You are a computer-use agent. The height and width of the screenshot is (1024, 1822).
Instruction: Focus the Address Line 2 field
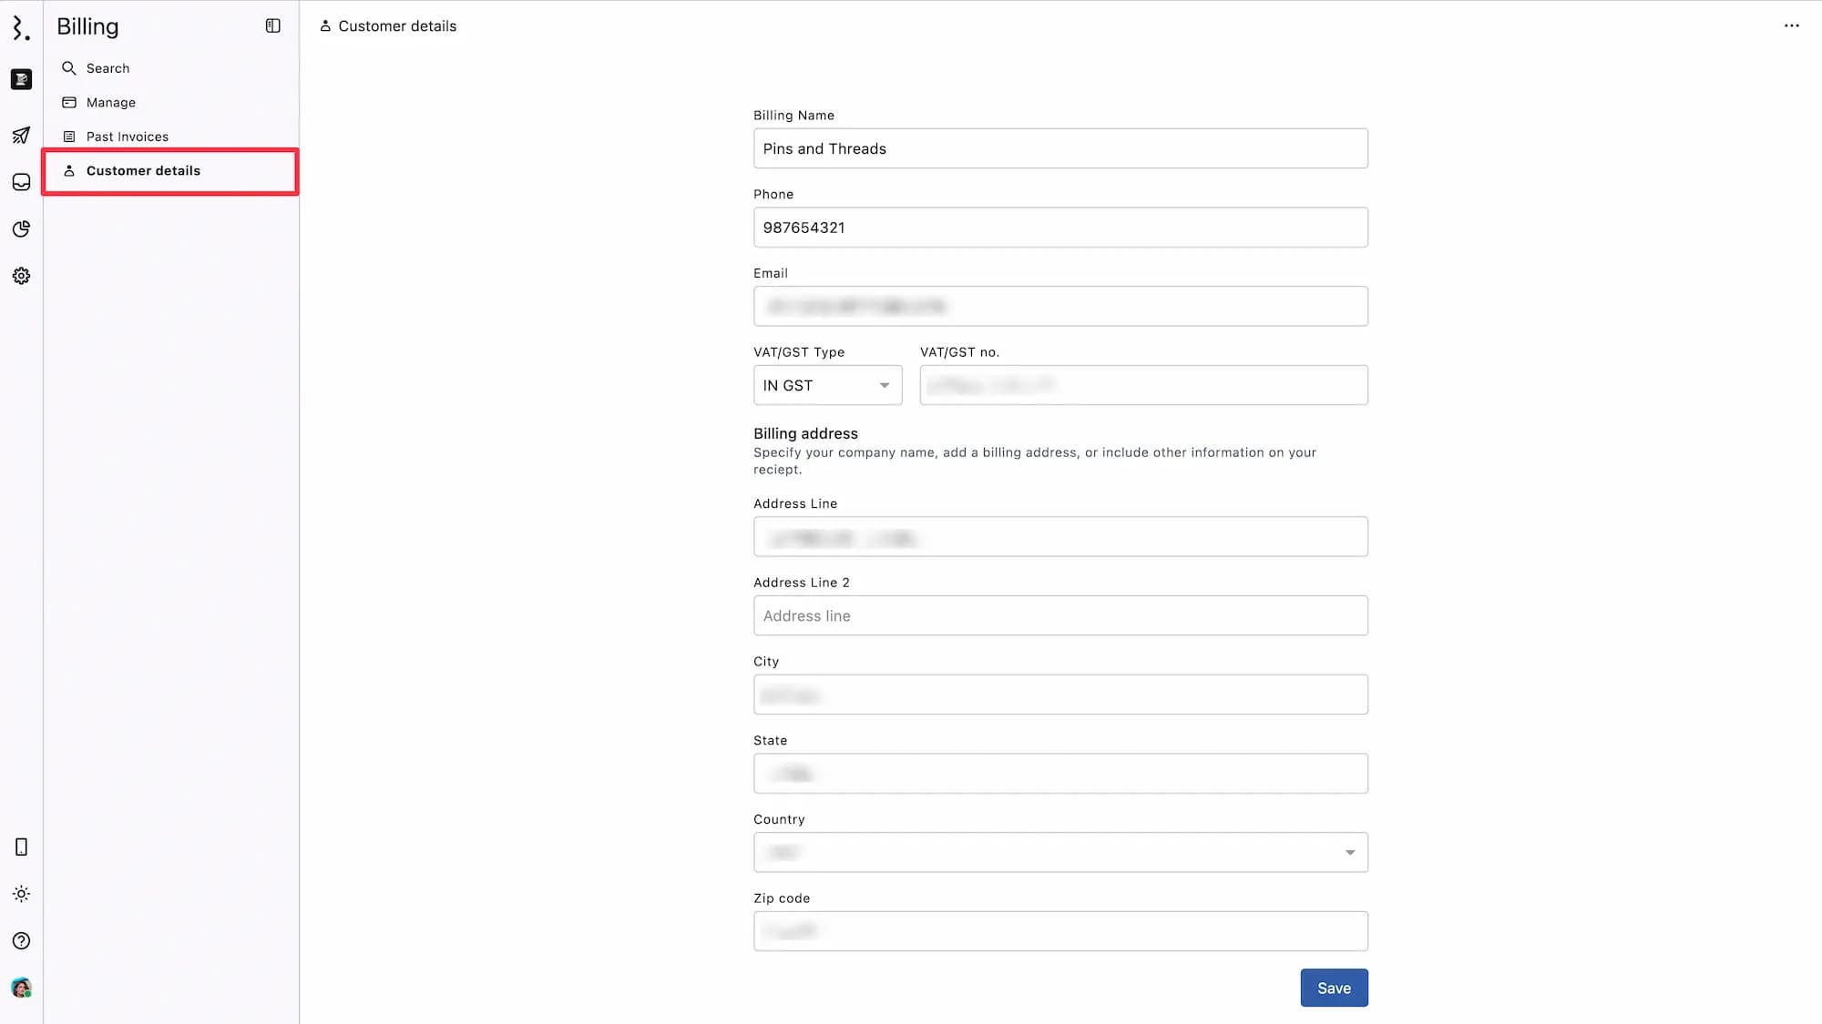pos(1060,616)
